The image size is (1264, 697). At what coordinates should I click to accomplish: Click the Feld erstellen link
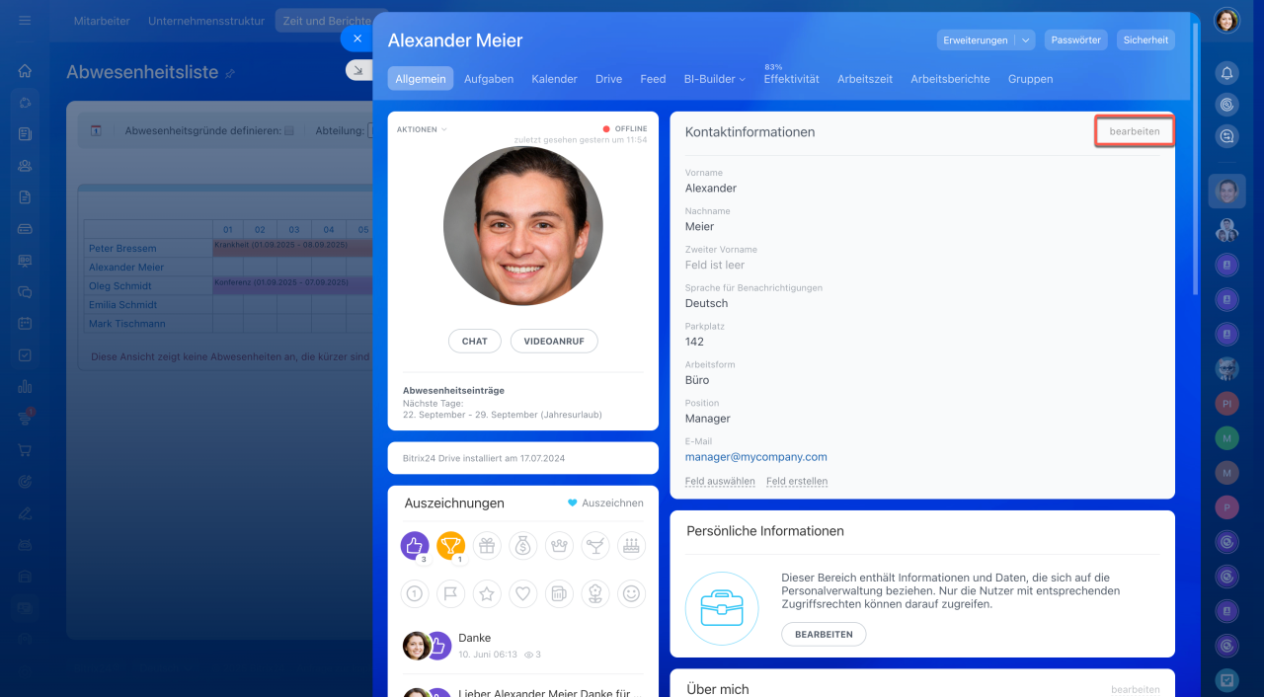pyautogui.click(x=796, y=482)
